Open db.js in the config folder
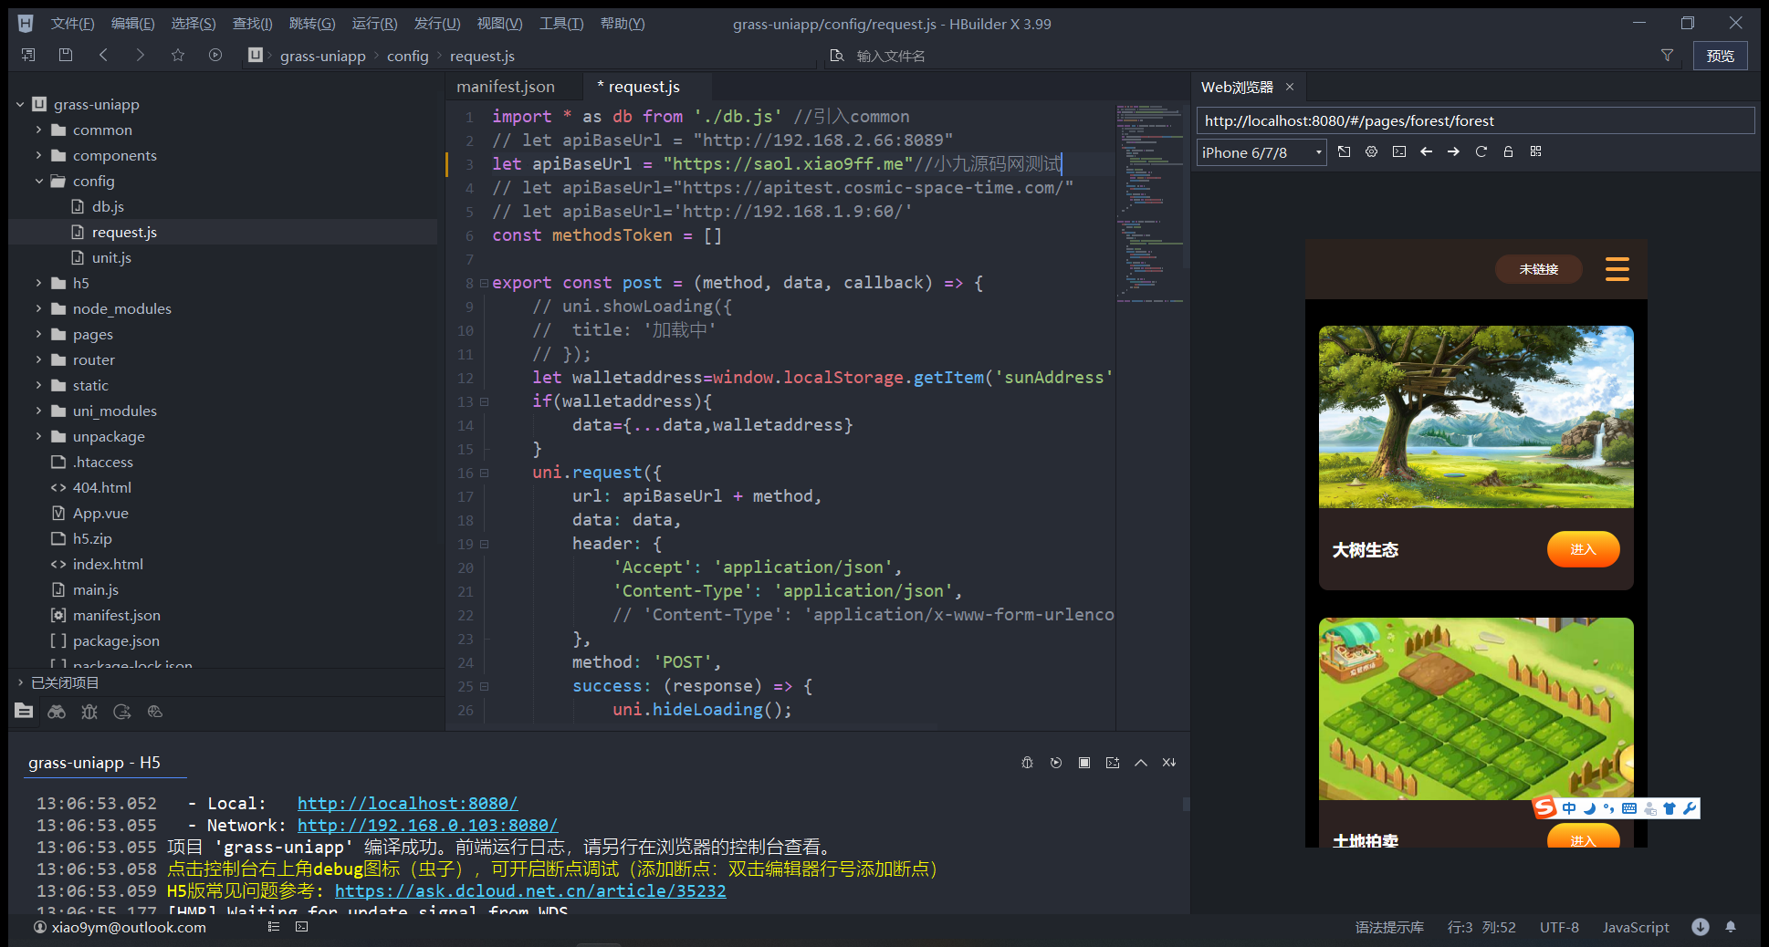This screenshot has width=1769, height=947. [x=108, y=207]
